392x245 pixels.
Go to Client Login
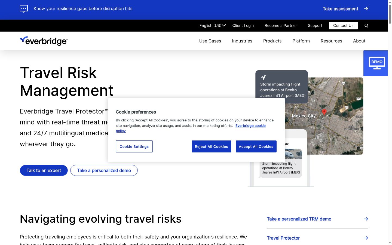click(243, 26)
